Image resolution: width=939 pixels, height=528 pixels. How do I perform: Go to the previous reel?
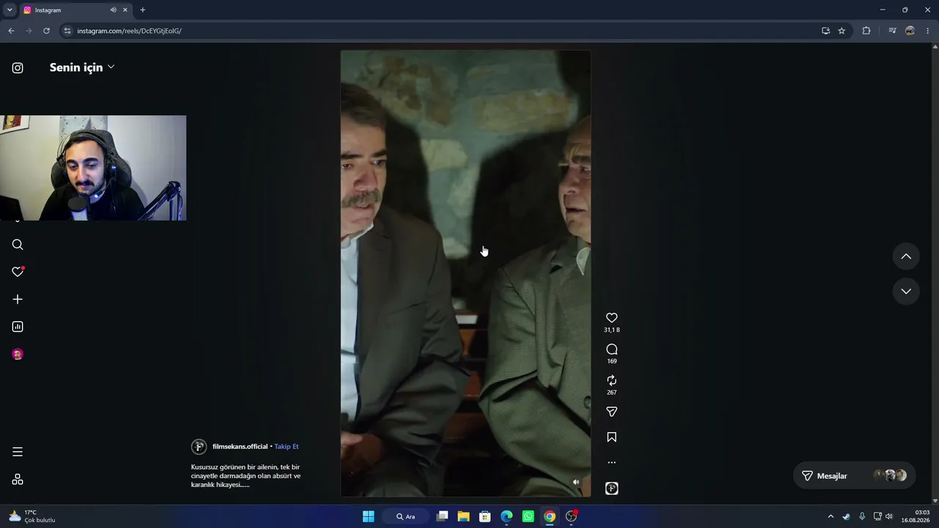[906, 256]
